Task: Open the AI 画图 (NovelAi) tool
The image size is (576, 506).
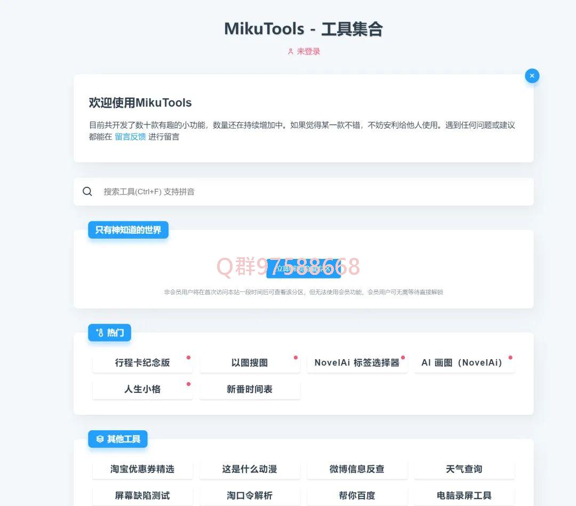Action: pyautogui.click(x=465, y=362)
